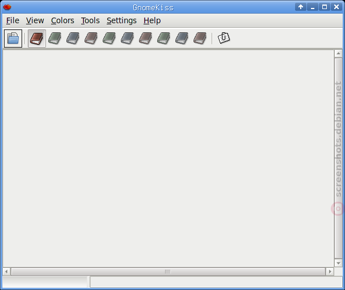This screenshot has height=290, width=345.
Task: Select the tenth, last book icon
Action: (200, 38)
